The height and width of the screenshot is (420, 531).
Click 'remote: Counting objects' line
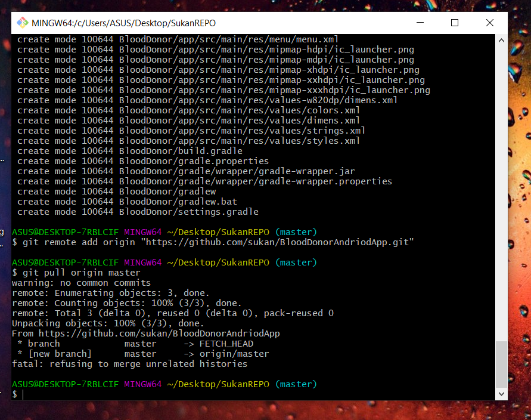click(x=127, y=303)
